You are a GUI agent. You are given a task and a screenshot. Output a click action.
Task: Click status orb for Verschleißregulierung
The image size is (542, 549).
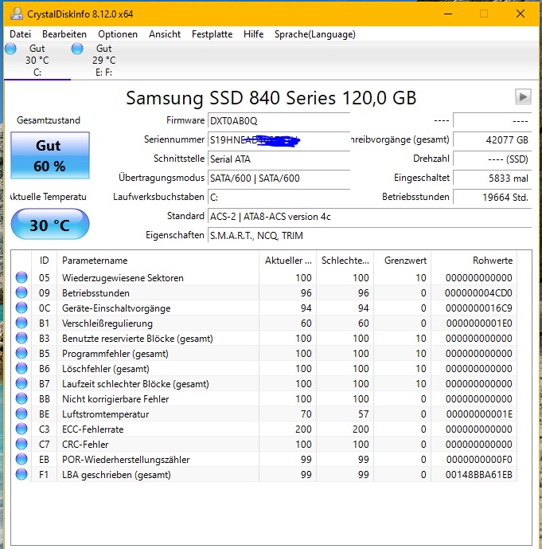(x=21, y=323)
